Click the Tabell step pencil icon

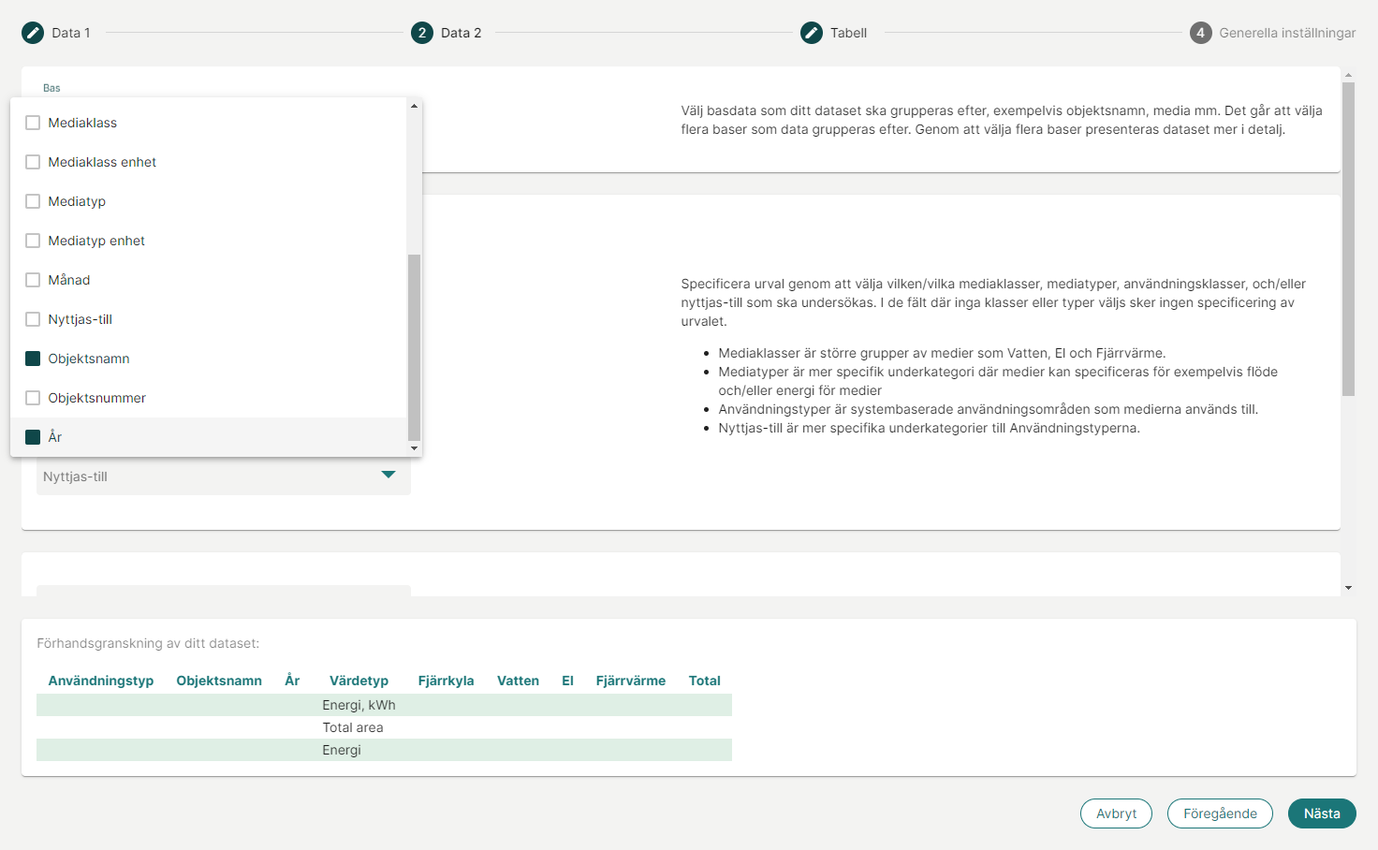[812, 33]
